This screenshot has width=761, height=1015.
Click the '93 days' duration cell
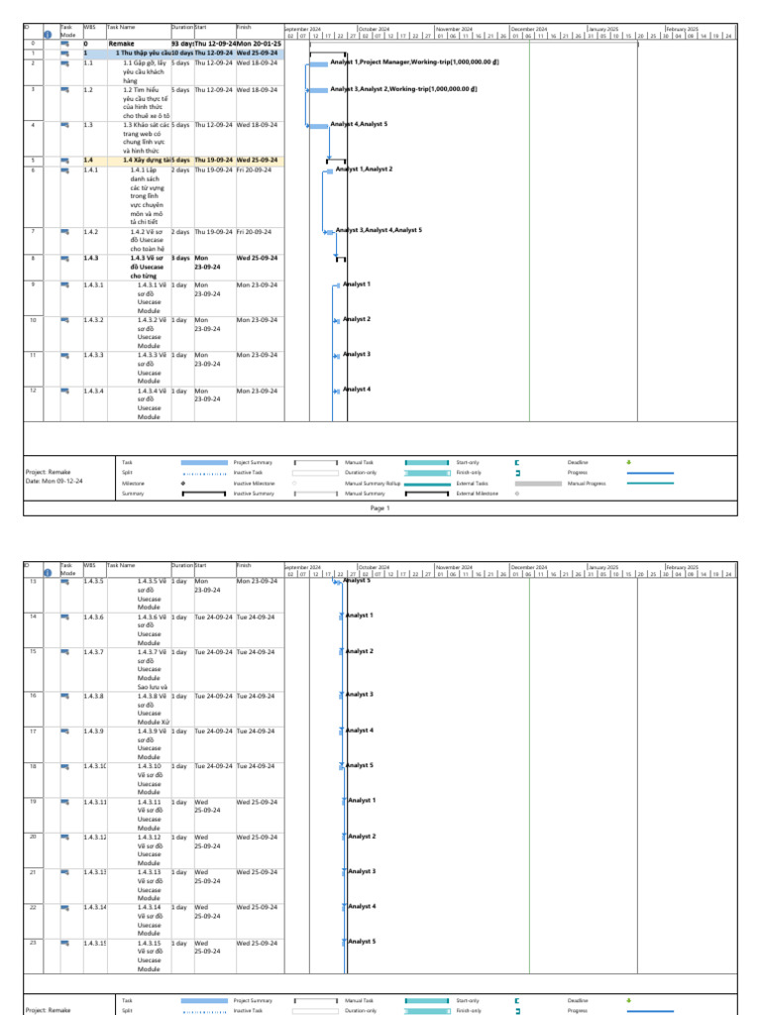182,44
